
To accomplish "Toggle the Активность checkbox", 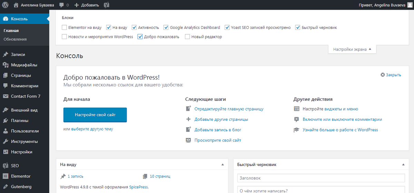I will point(134,28).
